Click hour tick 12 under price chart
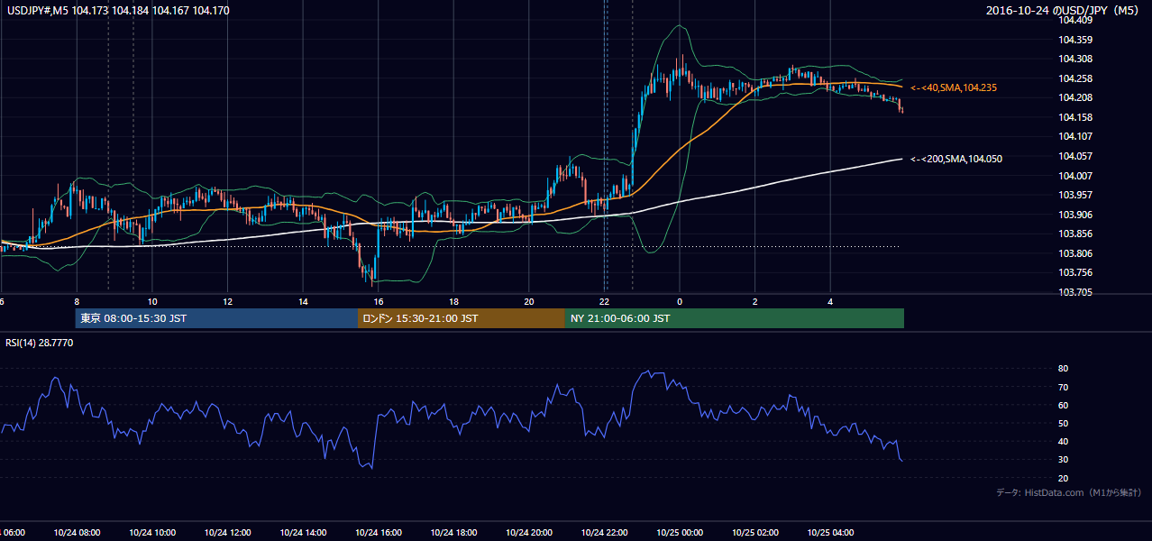The width and height of the screenshot is (1152, 541). tap(228, 301)
